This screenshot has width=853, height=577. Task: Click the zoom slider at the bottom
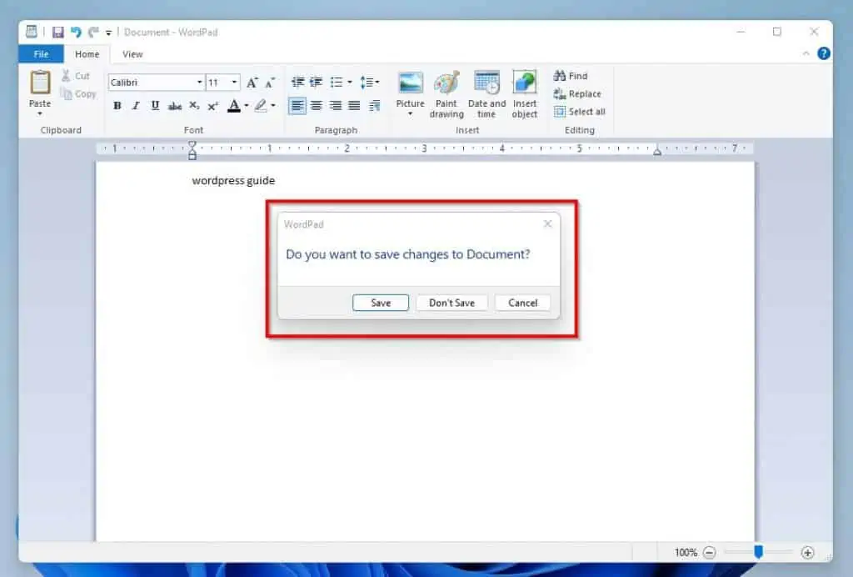(759, 552)
